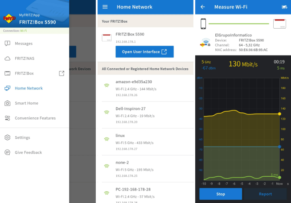Select the linux device entry
The image size is (291, 203).
point(145,142)
